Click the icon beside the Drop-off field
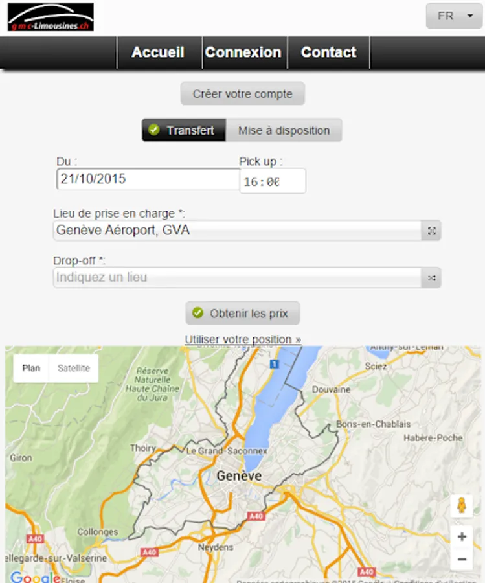The width and height of the screenshot is (485, 583). point(431,278)
